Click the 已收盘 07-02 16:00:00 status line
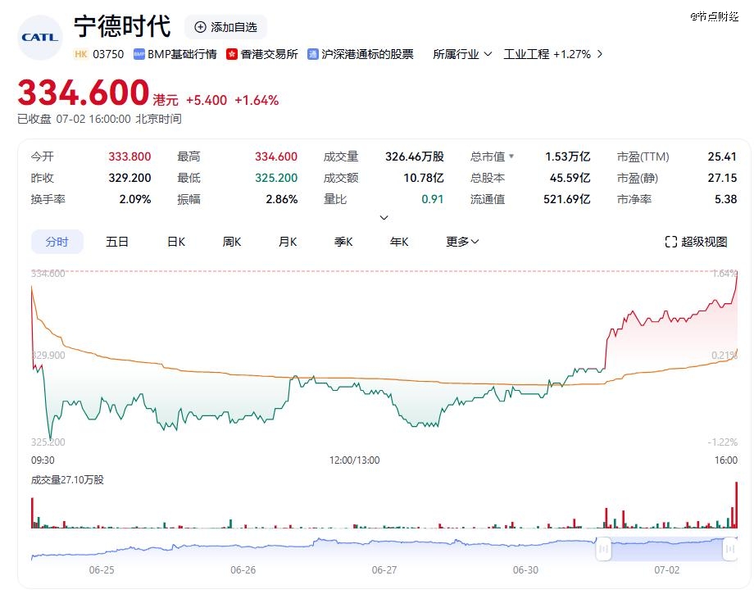The height and width of the screenshot is (594, 754). (99, 119)
